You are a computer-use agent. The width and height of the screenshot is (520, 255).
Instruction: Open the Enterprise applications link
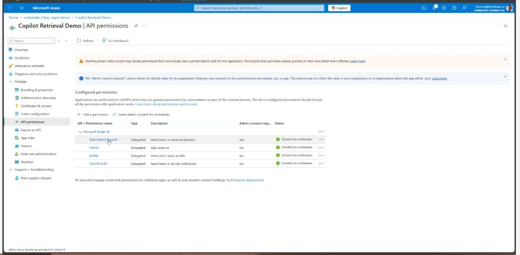[247, 180]
